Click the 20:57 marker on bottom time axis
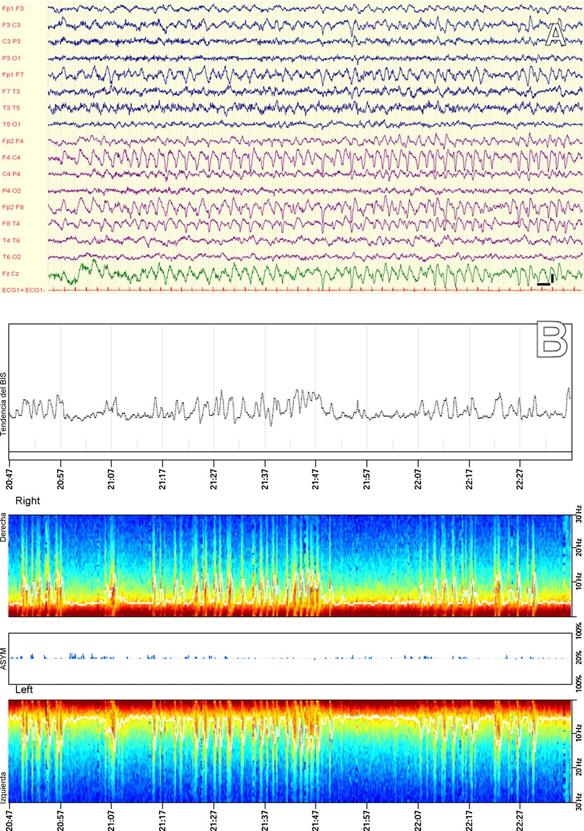This screenshot has height=831, width=584. (x=61, y=821)
